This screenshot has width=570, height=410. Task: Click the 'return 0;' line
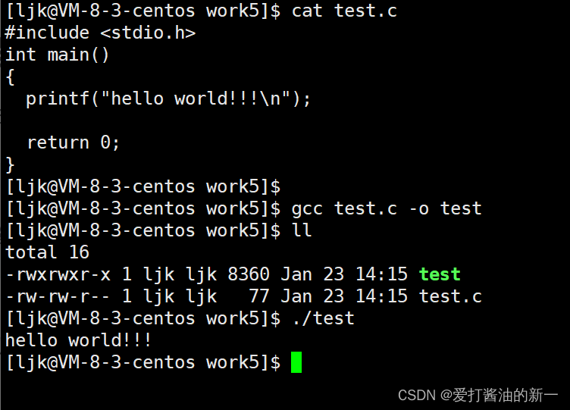click(74, 142)
